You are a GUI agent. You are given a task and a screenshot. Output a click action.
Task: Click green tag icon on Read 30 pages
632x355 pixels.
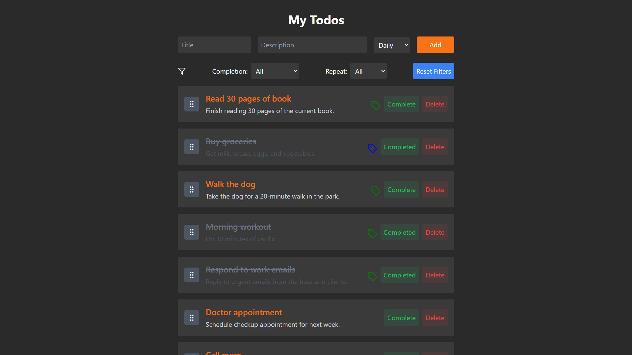pyautogui.click(x=376, y=105)
